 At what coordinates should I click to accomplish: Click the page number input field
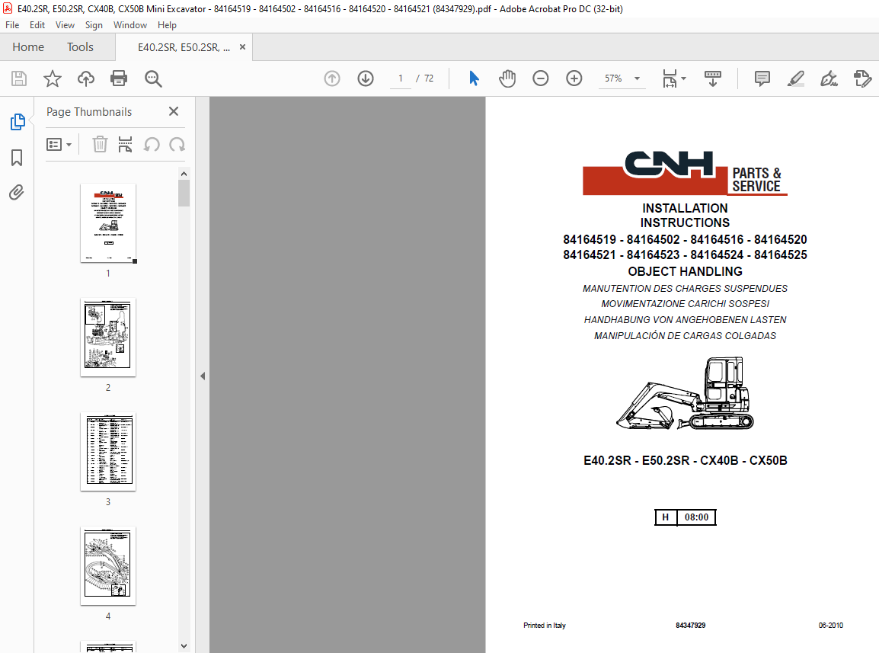[x=400, y=78]
